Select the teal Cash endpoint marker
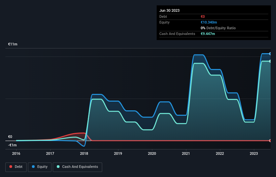 coord(270,61)
